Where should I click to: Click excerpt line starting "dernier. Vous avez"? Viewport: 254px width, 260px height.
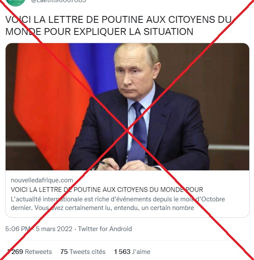102,207
